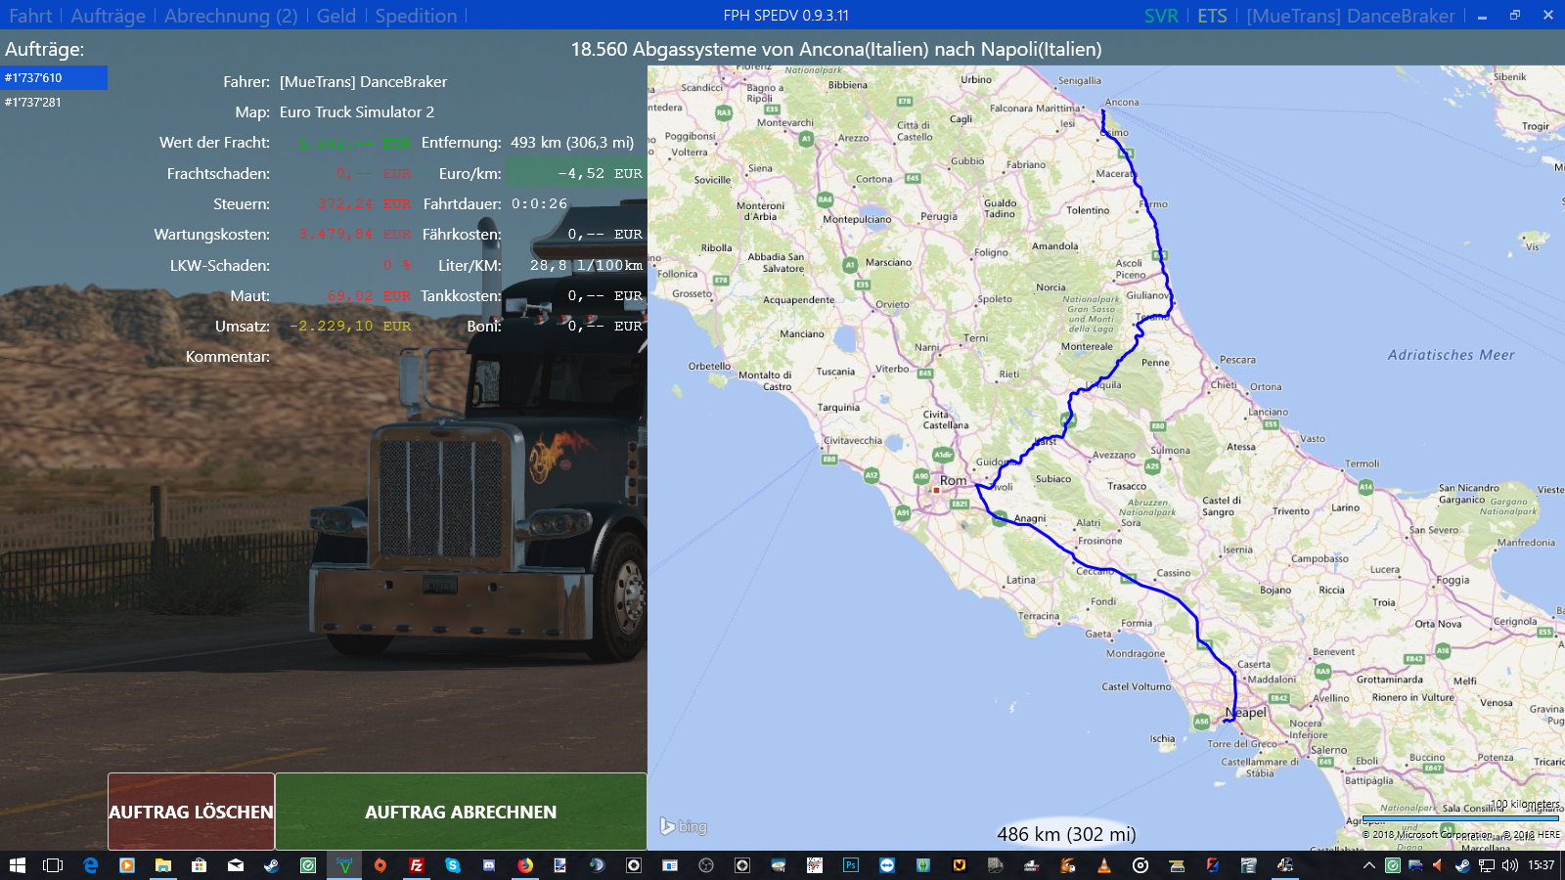Viewport: 1565px width, 880px height.
Task: Click the muted red speaker tray icon
Action: coord(1438,865)
